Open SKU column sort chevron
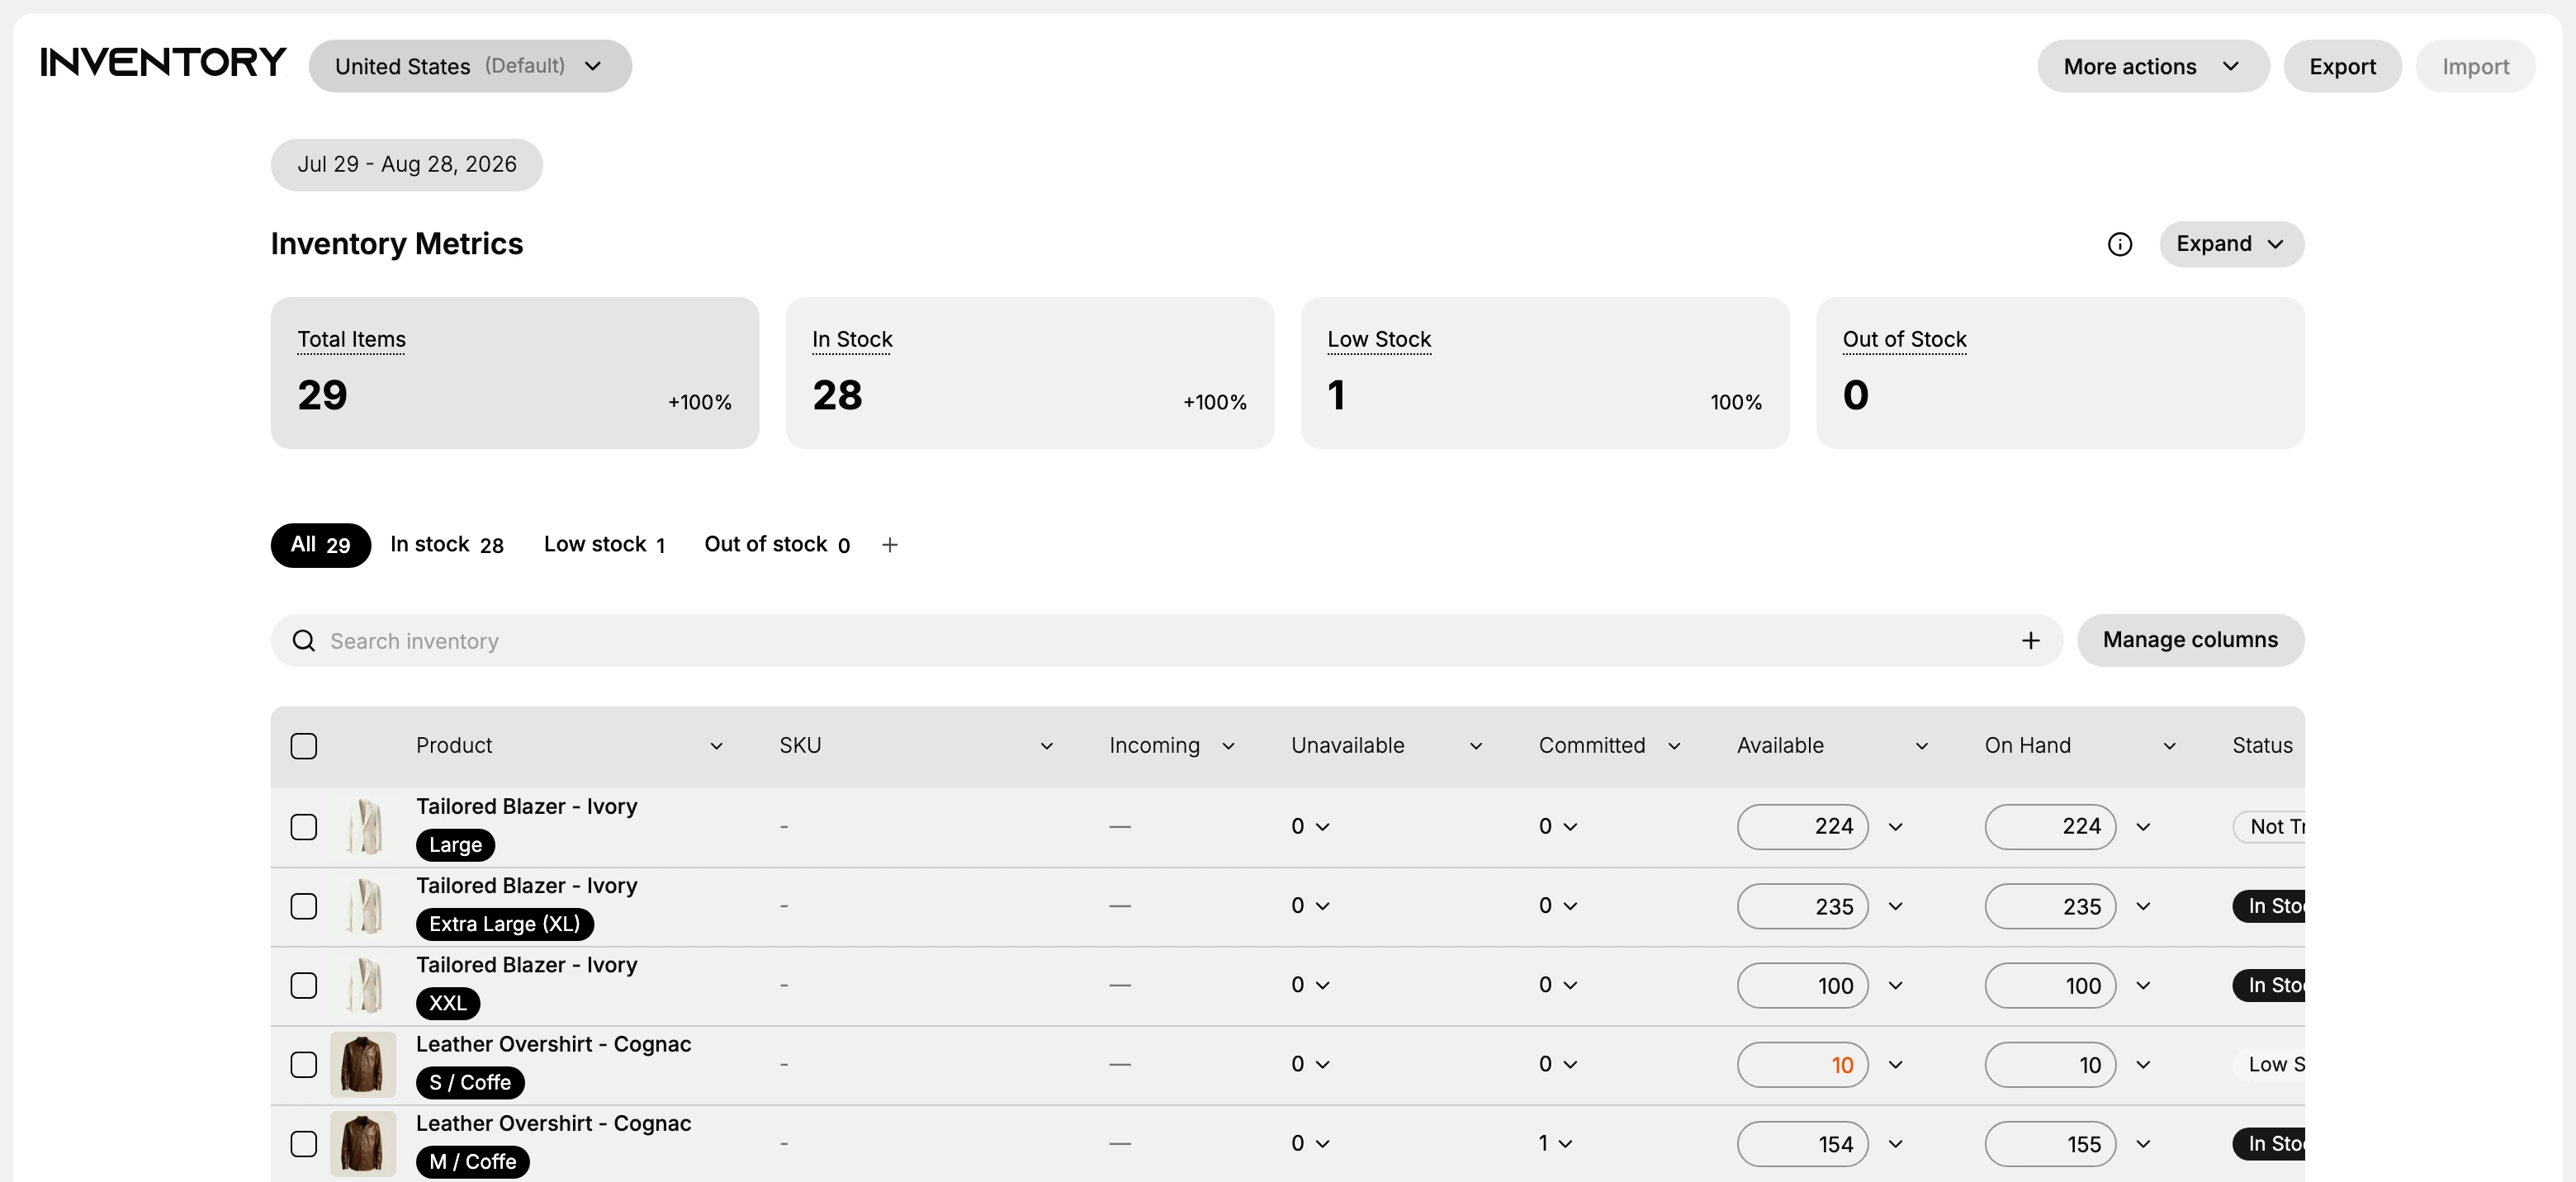This screenshot has height=1182, width=2576. click(x=1046, y=746)
